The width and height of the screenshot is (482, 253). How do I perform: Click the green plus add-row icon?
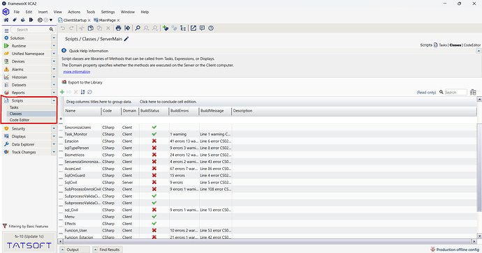tap(62, 92)
